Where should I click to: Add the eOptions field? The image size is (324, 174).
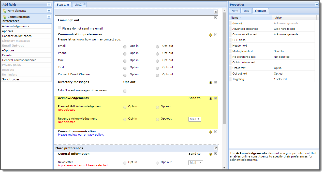(26, 50)
